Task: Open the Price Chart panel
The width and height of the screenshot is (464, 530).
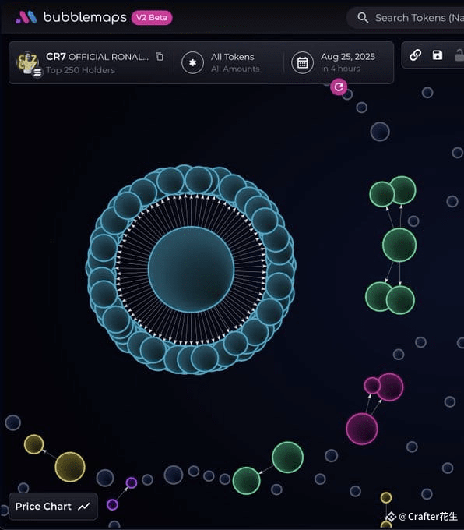Action: point(53,506)
